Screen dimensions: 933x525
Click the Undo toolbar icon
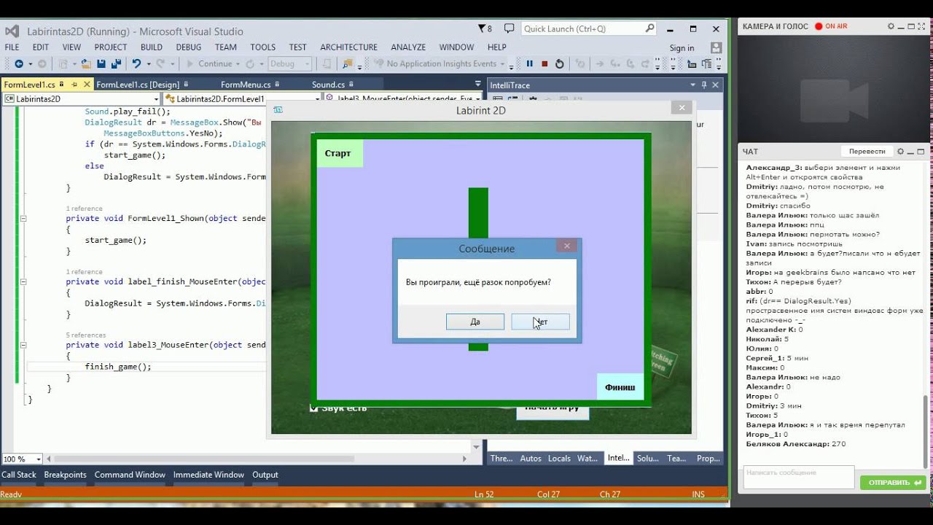[x=136, y=63]
